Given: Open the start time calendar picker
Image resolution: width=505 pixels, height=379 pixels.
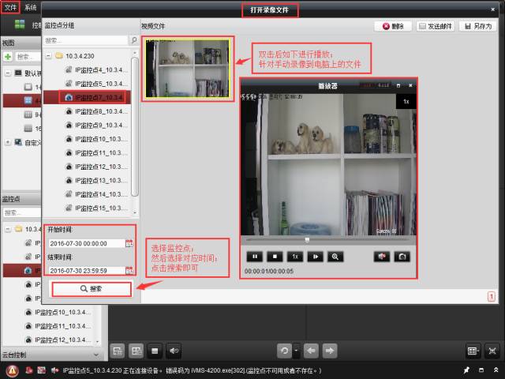Looking at the screenshot, I should [129, 243].
